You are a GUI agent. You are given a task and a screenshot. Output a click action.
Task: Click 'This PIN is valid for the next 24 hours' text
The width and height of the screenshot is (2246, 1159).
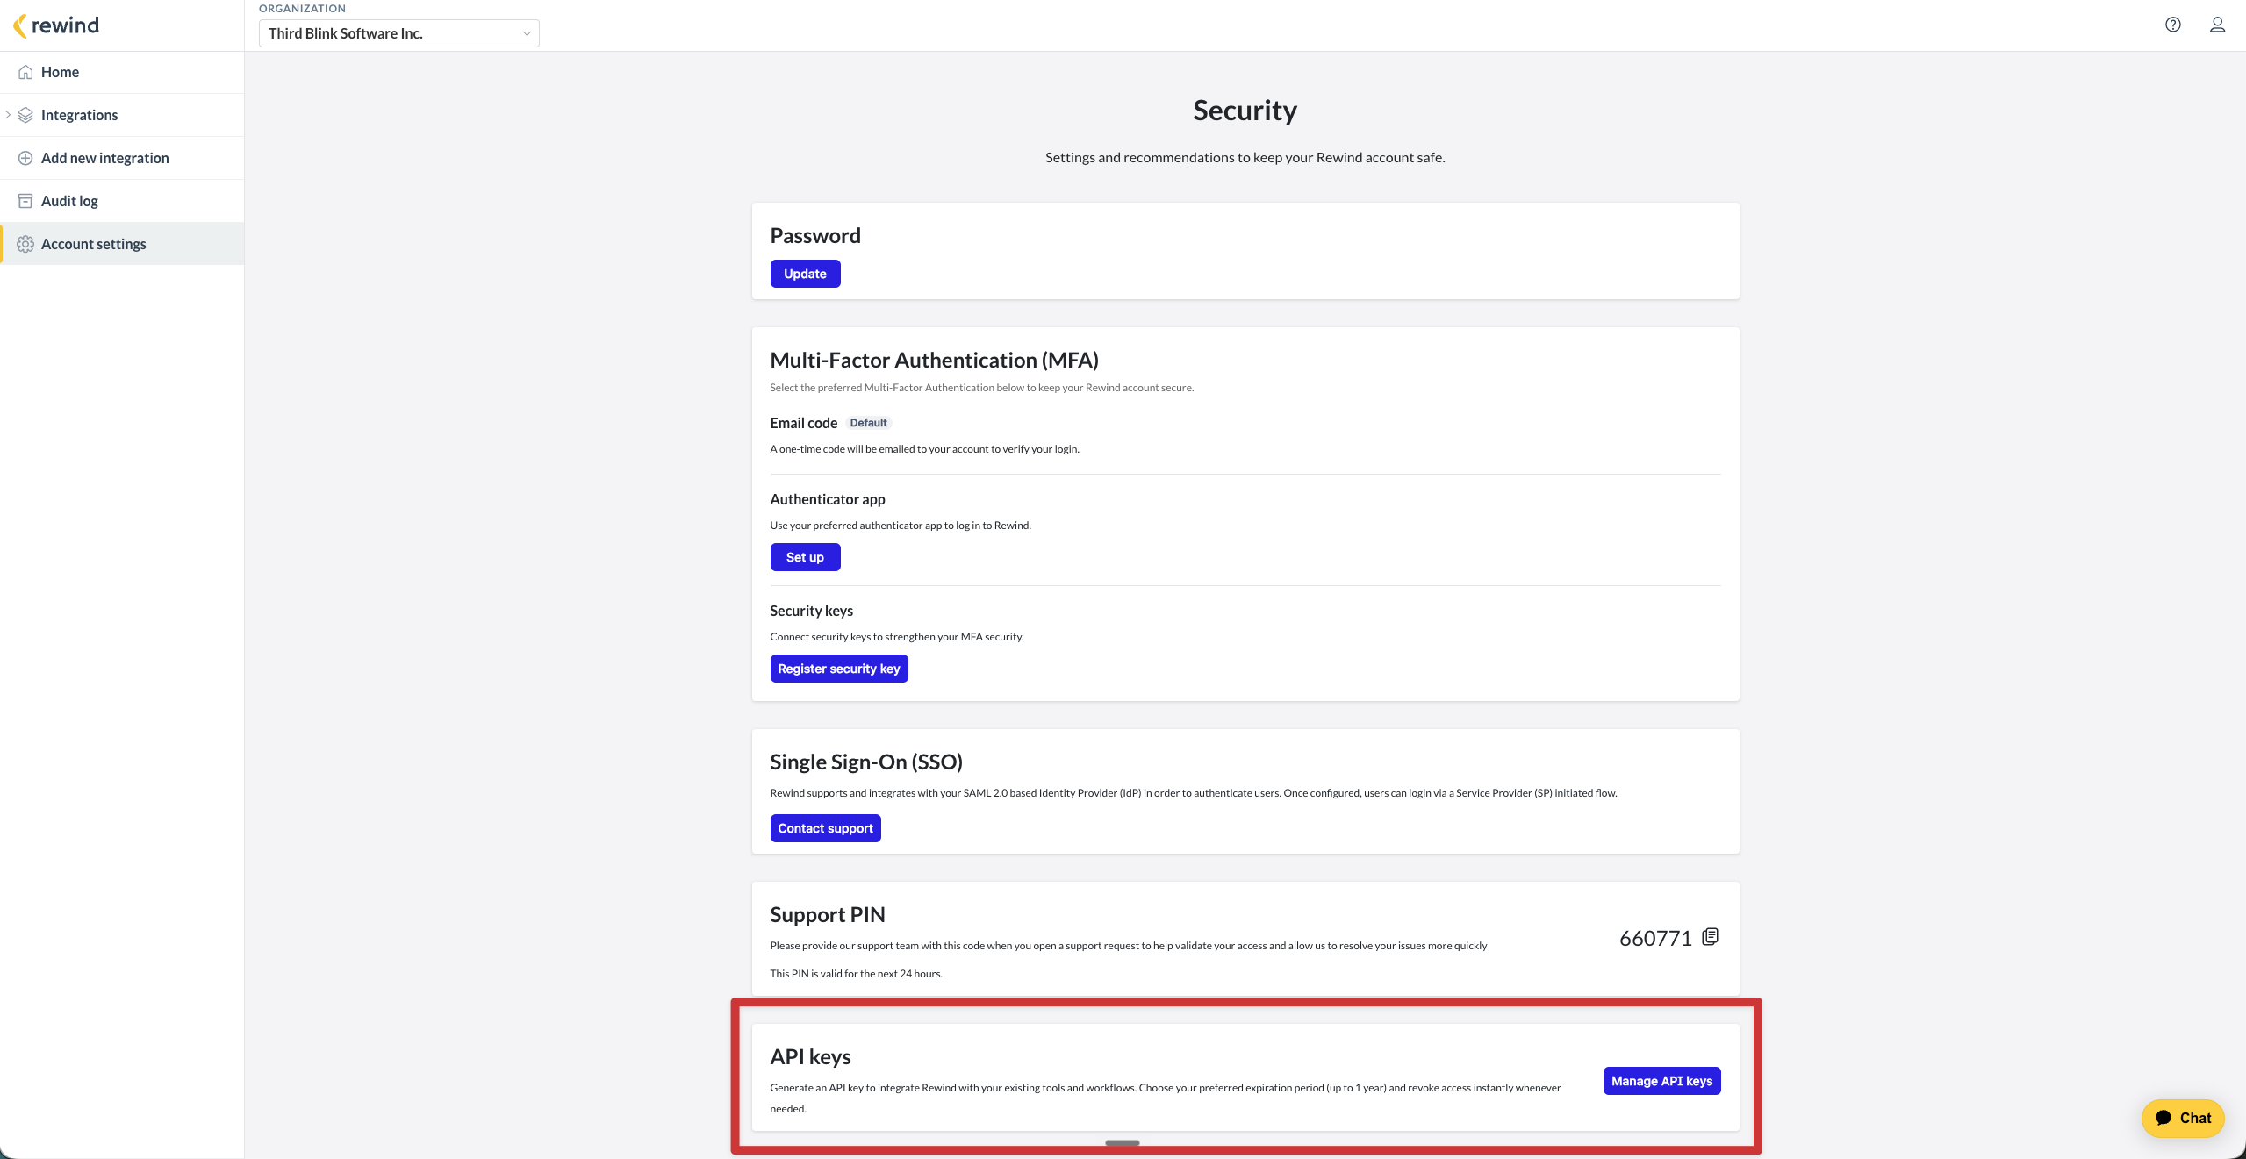pos(856,974)
